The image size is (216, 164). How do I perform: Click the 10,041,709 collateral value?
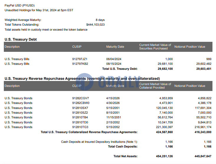165,122
